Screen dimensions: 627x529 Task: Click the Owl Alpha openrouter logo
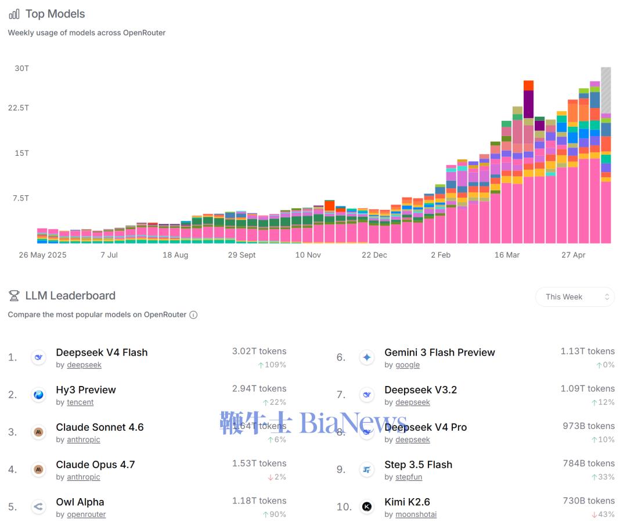tap(38, 507)
